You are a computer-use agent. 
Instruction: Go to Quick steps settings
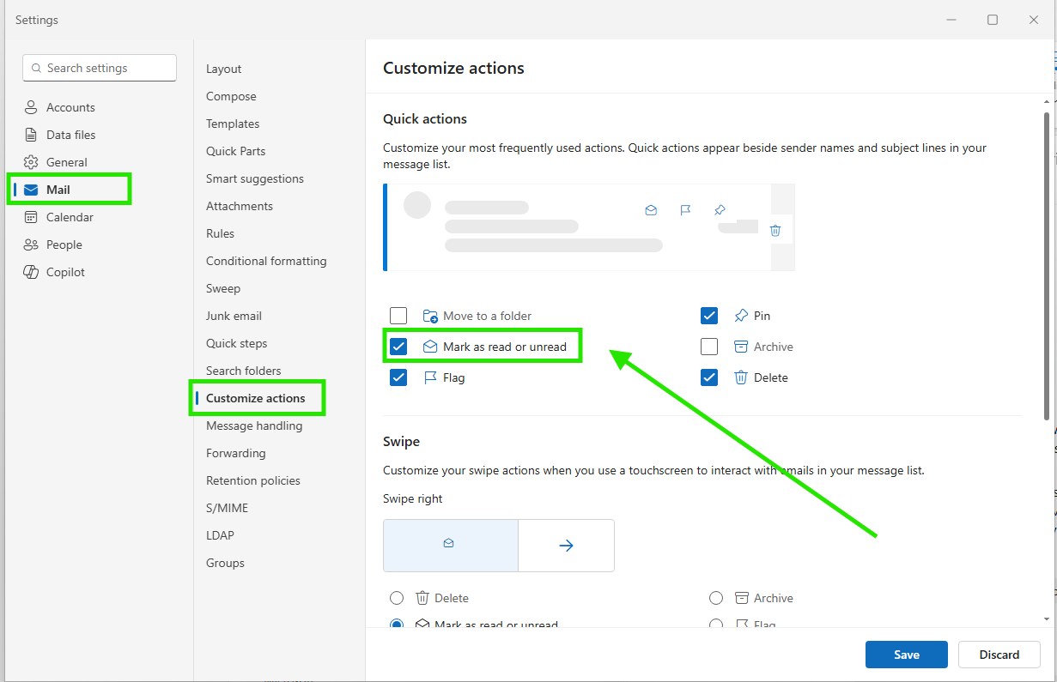tap(236, 343)
